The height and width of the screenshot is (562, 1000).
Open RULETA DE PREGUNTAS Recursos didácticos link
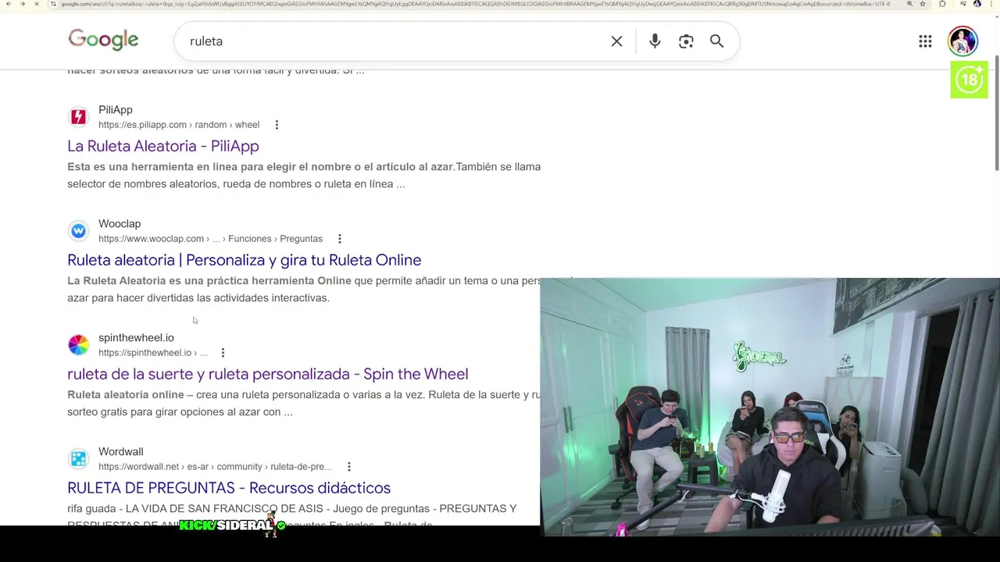click(x=229, y=488)
